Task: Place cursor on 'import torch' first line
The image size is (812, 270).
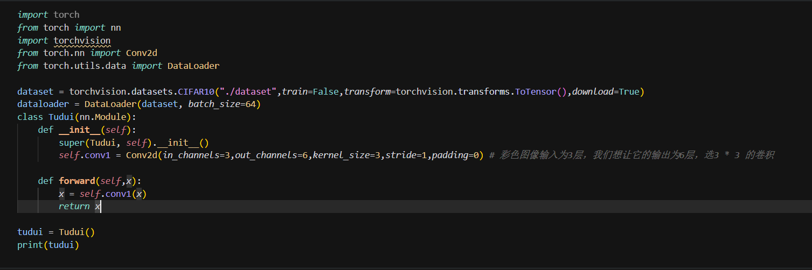Action: (x=48, y=15)
